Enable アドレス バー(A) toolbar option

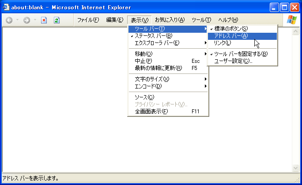coord(242,36)
